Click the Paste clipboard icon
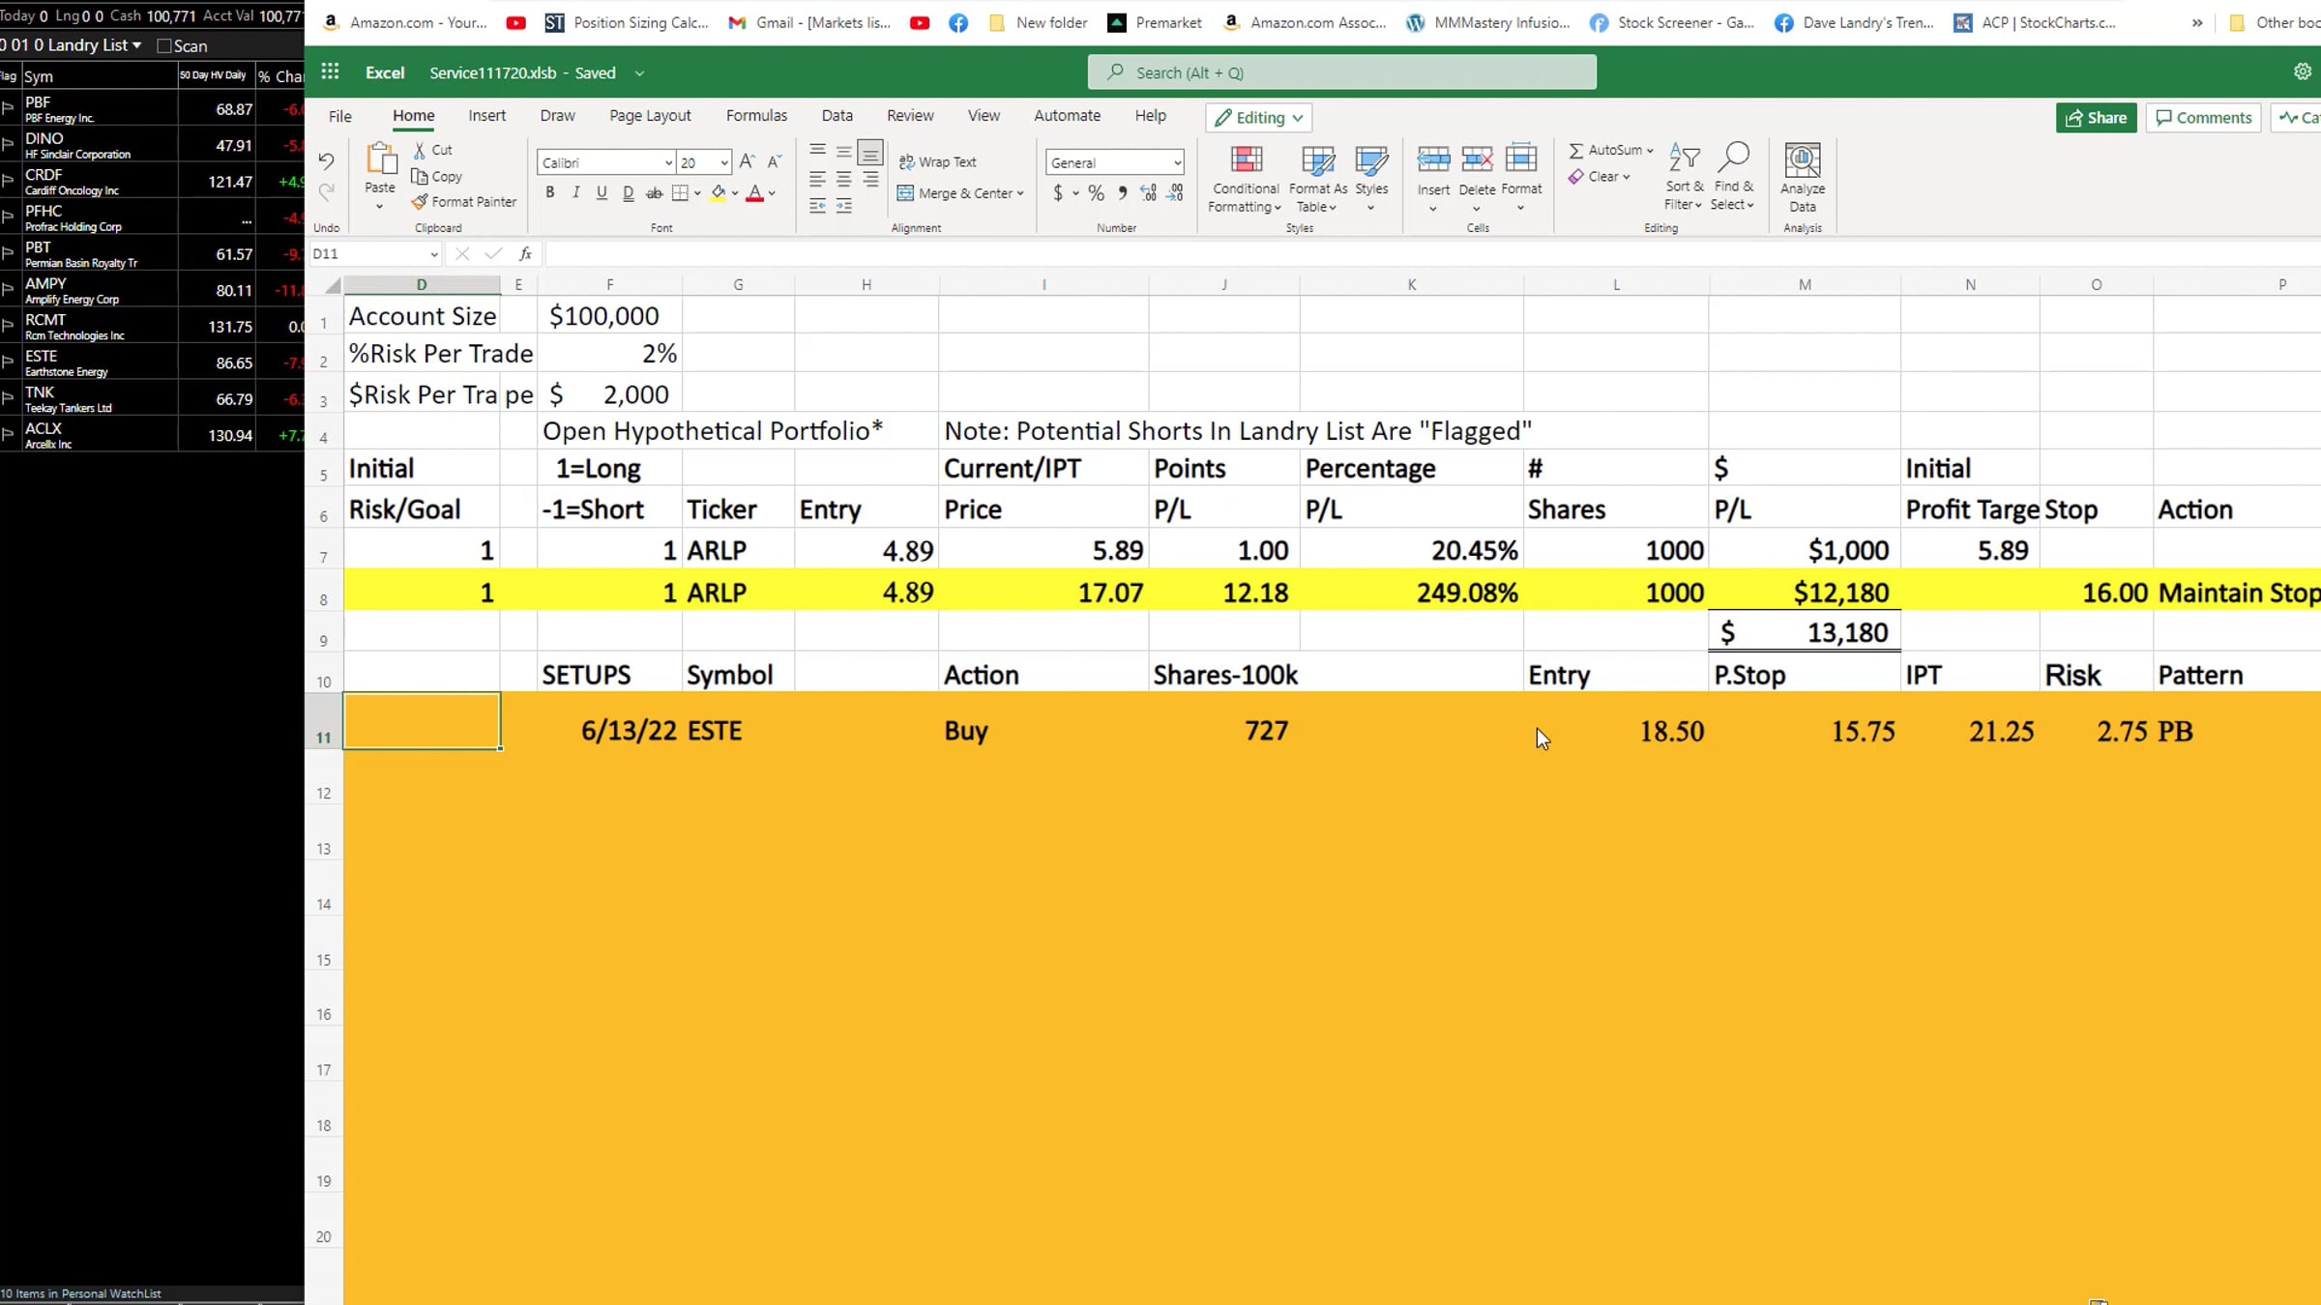This screenshot has width=2321, height=1305. click(x=380, y=159)
